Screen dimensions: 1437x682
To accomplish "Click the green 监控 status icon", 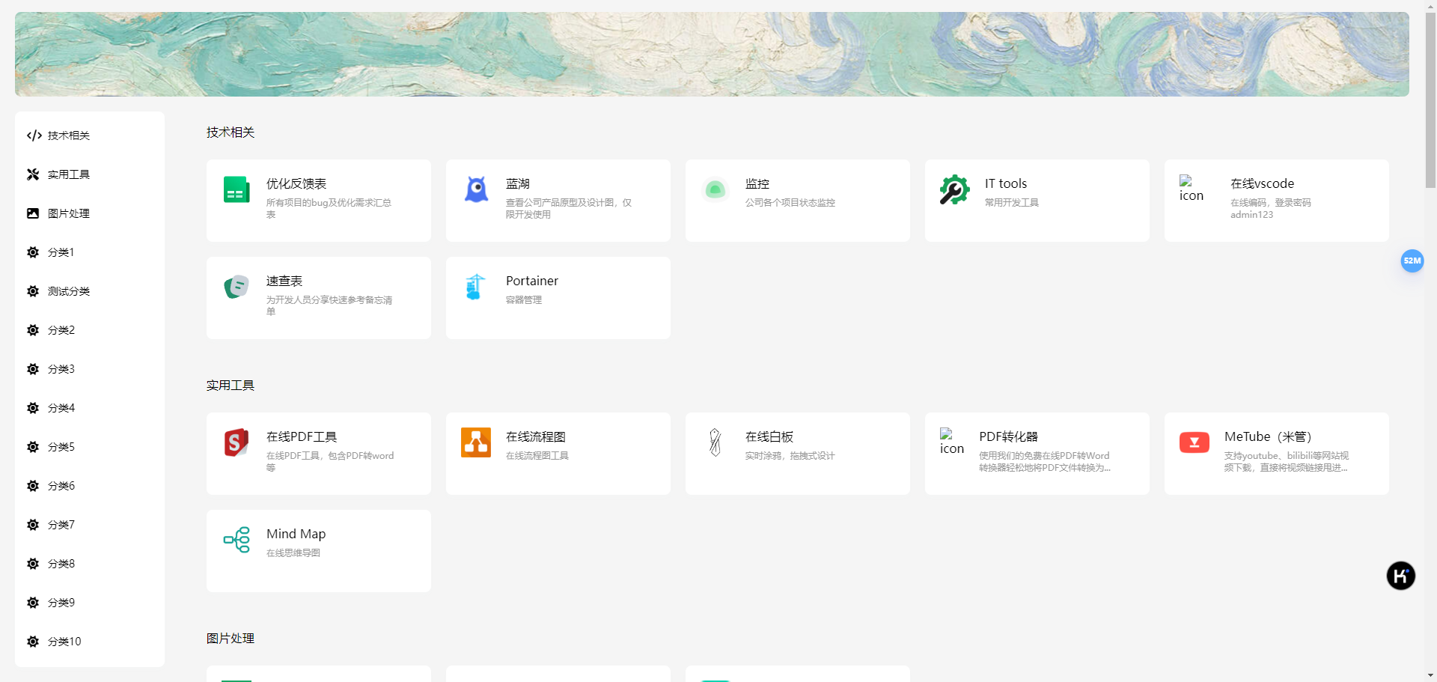I will point(715,190).
